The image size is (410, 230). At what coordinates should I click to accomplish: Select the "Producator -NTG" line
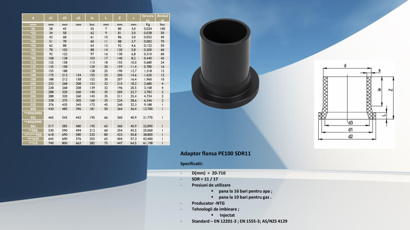[208, 203]
